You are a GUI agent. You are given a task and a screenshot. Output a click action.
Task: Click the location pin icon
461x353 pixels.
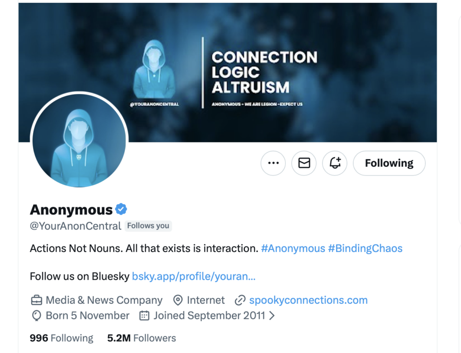(x=177, y=300)
